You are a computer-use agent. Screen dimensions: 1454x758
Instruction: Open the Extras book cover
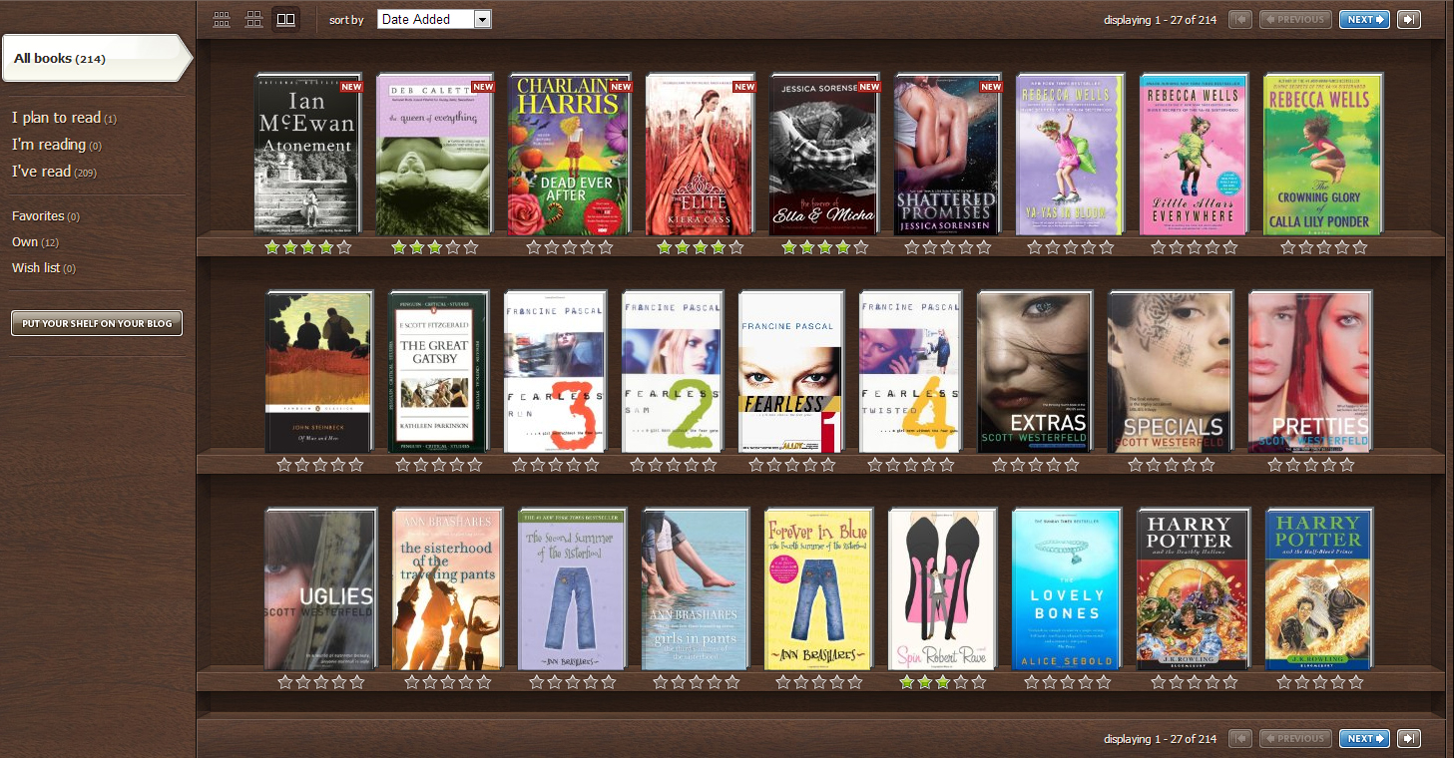pyautogui.click(x=1035, y=372)
